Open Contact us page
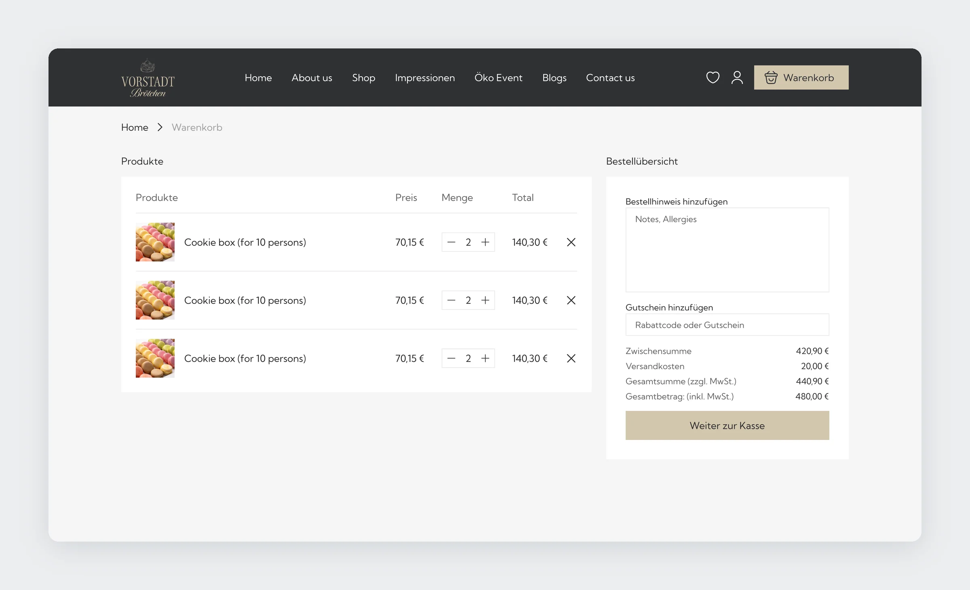This screenshot has height=590, width=970. tap(610, 77)
